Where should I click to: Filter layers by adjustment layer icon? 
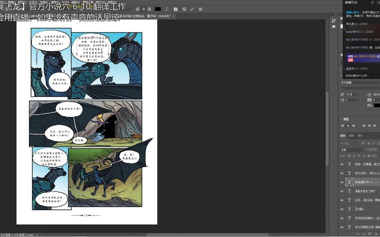[368, 144]
